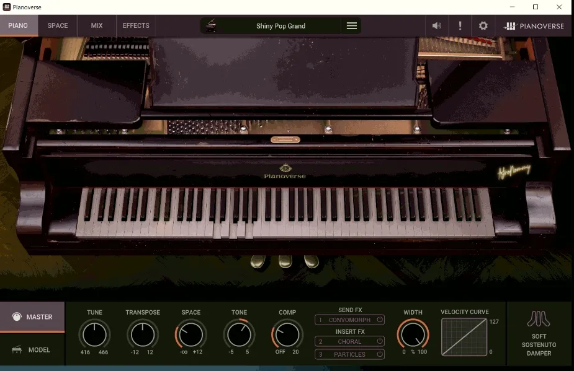Click the middle brass pedal on the piano
The width and height of the screenshot is (574, 371).
pos(285,262)
